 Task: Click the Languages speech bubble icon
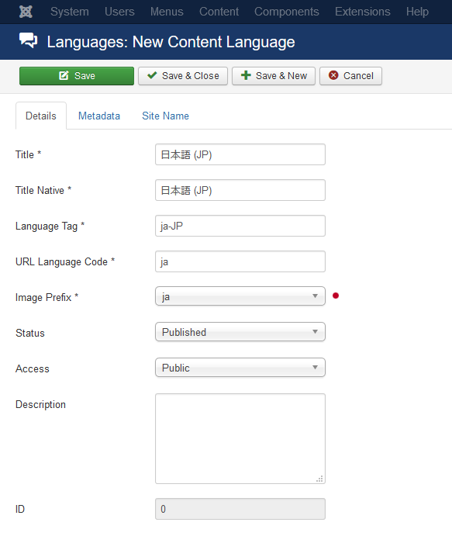point(29,40)
